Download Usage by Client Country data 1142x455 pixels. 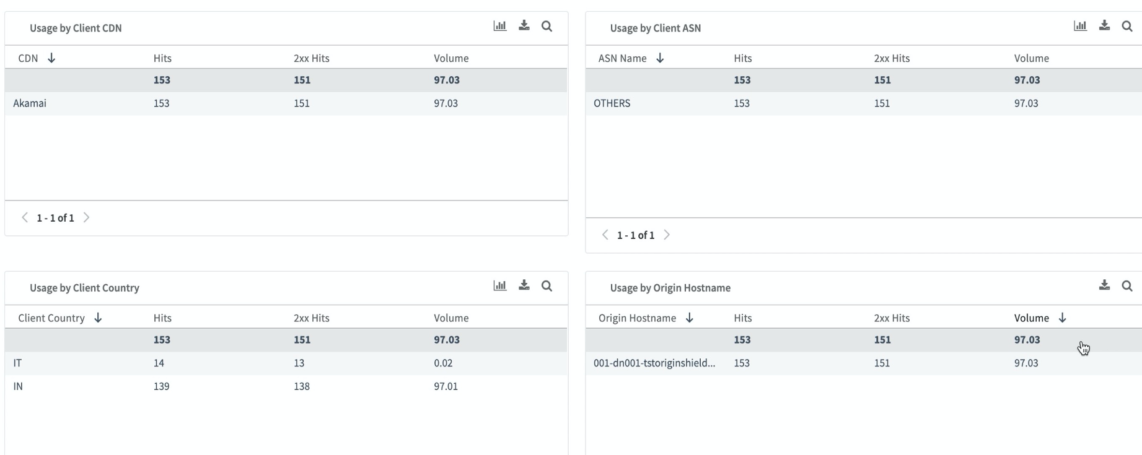(524, 286)
